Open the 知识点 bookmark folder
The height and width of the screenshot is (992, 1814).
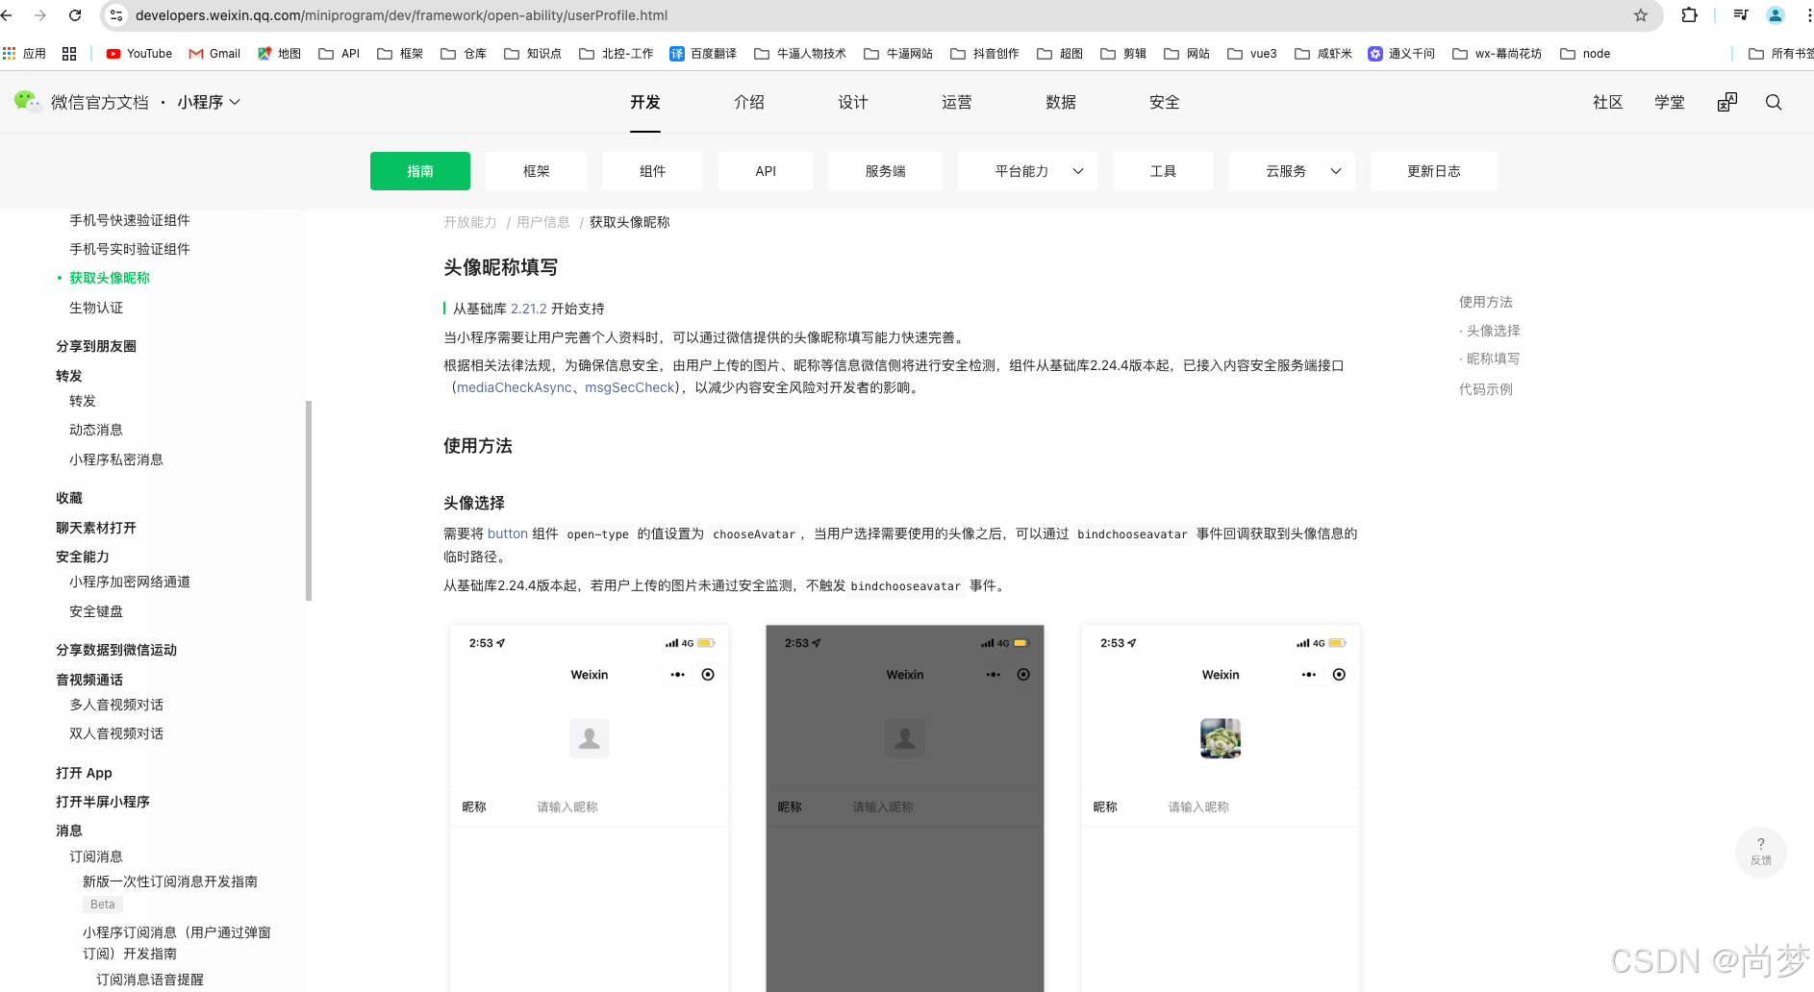[533, 54]
